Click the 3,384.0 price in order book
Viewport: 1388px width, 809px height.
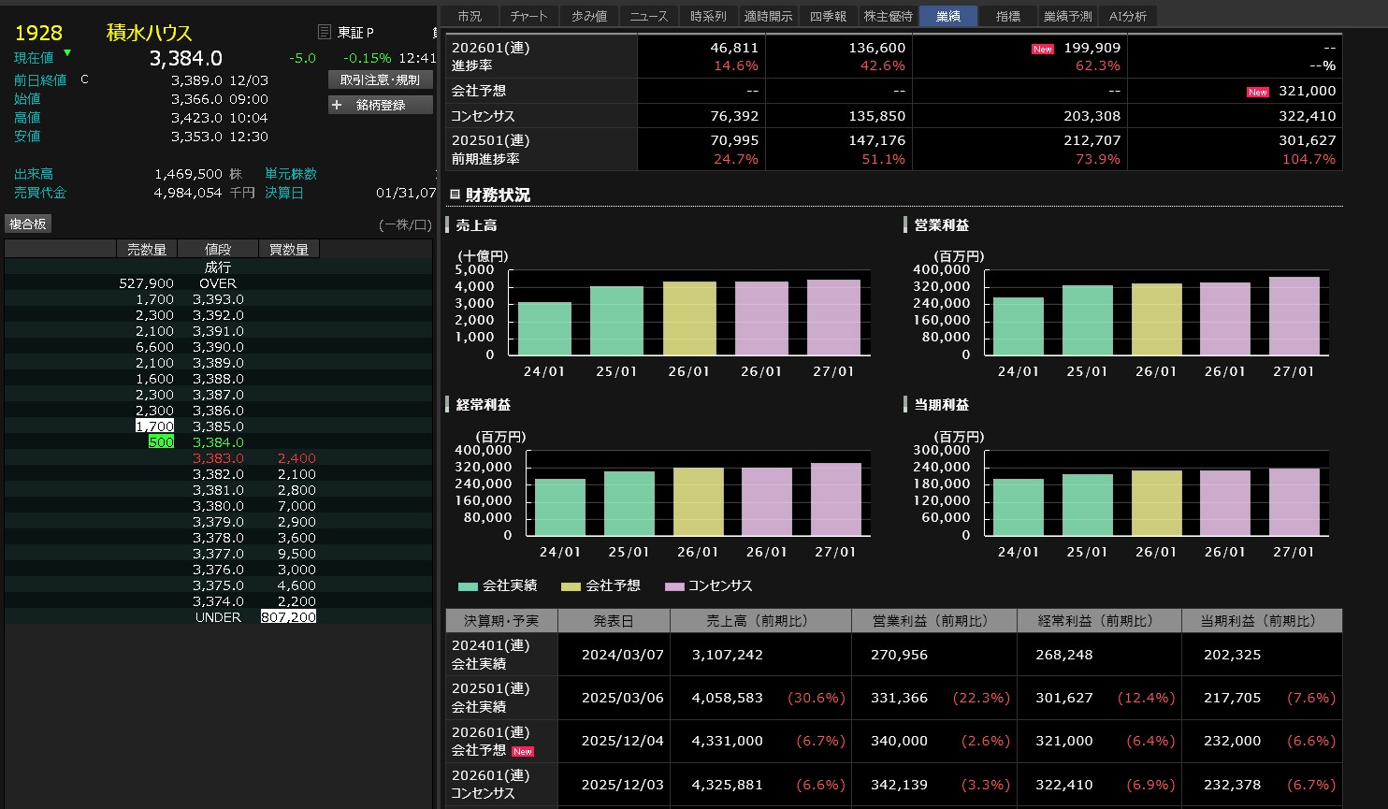(218, 442)
